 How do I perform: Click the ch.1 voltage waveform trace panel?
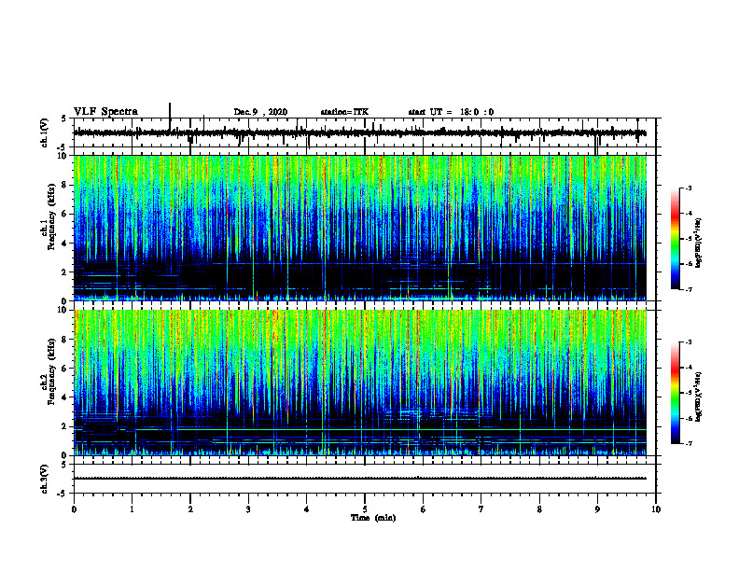point(365,132)
